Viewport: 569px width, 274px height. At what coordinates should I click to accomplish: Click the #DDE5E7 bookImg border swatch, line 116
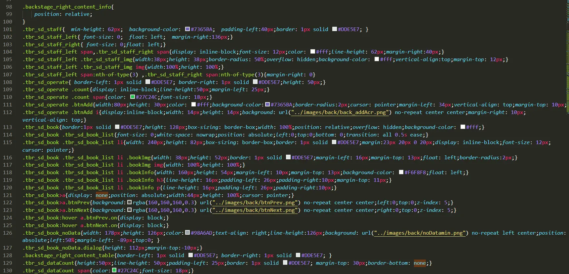pos(288,157)
